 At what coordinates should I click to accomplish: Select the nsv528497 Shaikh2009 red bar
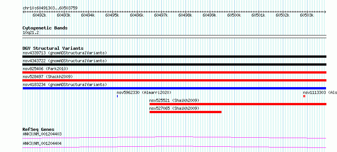(x=174, y=80)
